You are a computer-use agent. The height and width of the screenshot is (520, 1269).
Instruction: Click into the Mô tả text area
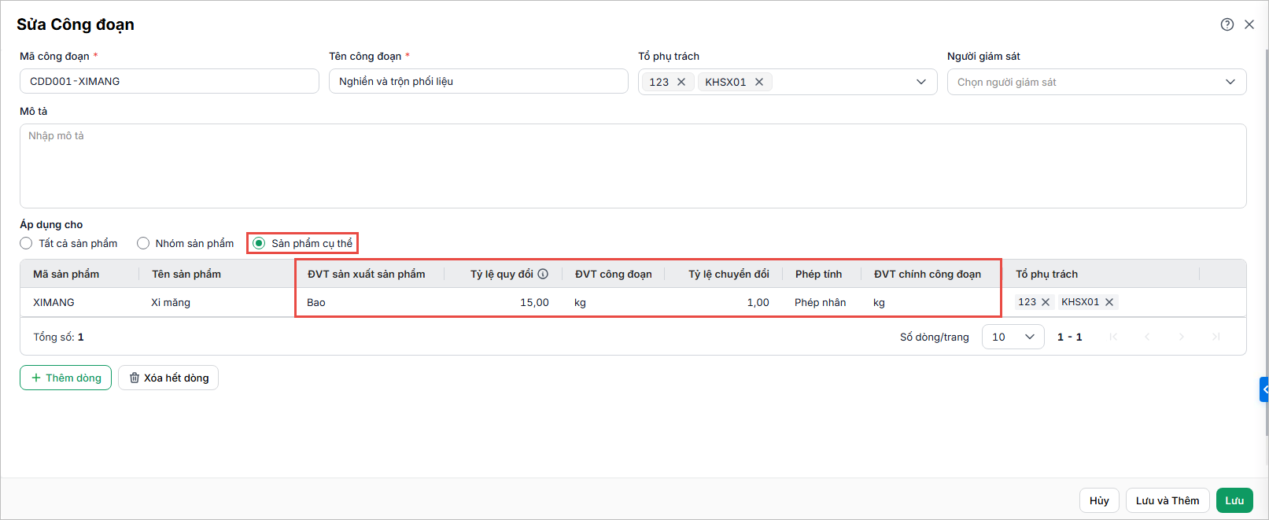633,166
